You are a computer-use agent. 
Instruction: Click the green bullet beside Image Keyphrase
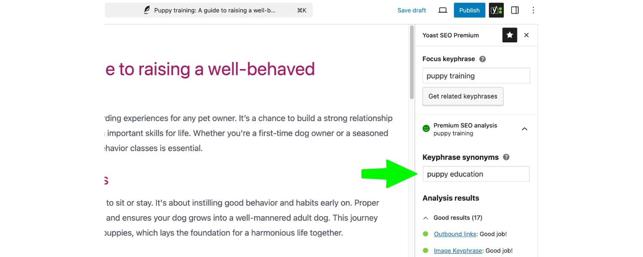click(x=426, y=251)
